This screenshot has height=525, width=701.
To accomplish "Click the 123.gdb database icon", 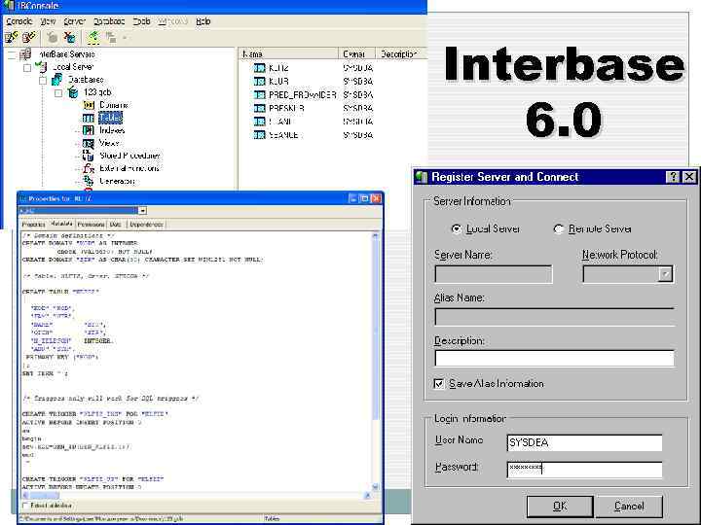I will (72, 92).
